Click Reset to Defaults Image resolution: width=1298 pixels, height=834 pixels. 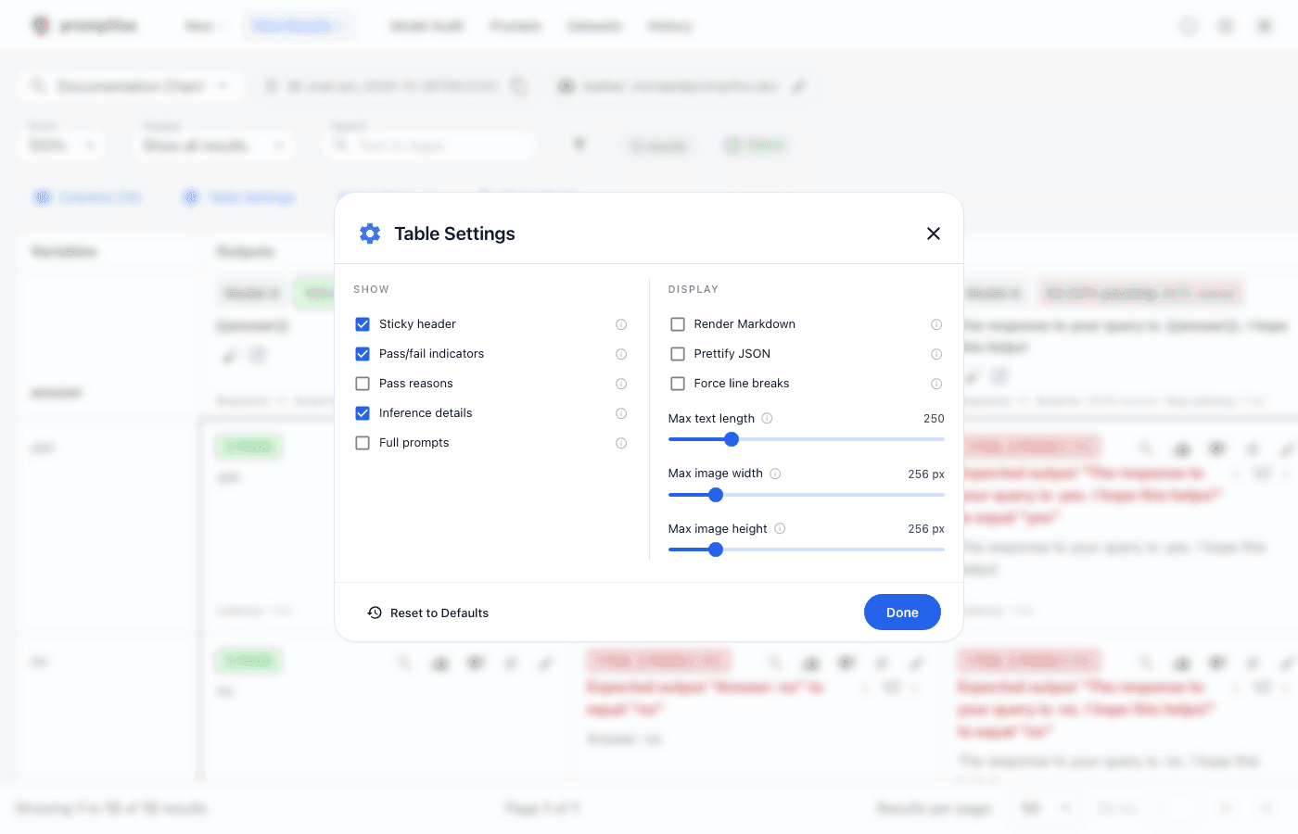coord(427,612)
